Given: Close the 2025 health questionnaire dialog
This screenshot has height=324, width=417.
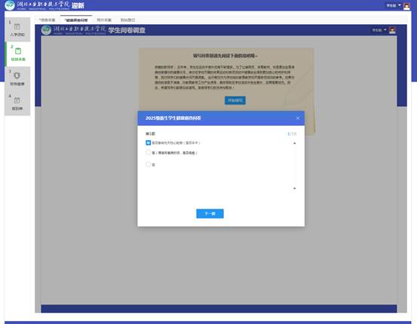Looking at the screenshot, I should click(x=298, y=118).
